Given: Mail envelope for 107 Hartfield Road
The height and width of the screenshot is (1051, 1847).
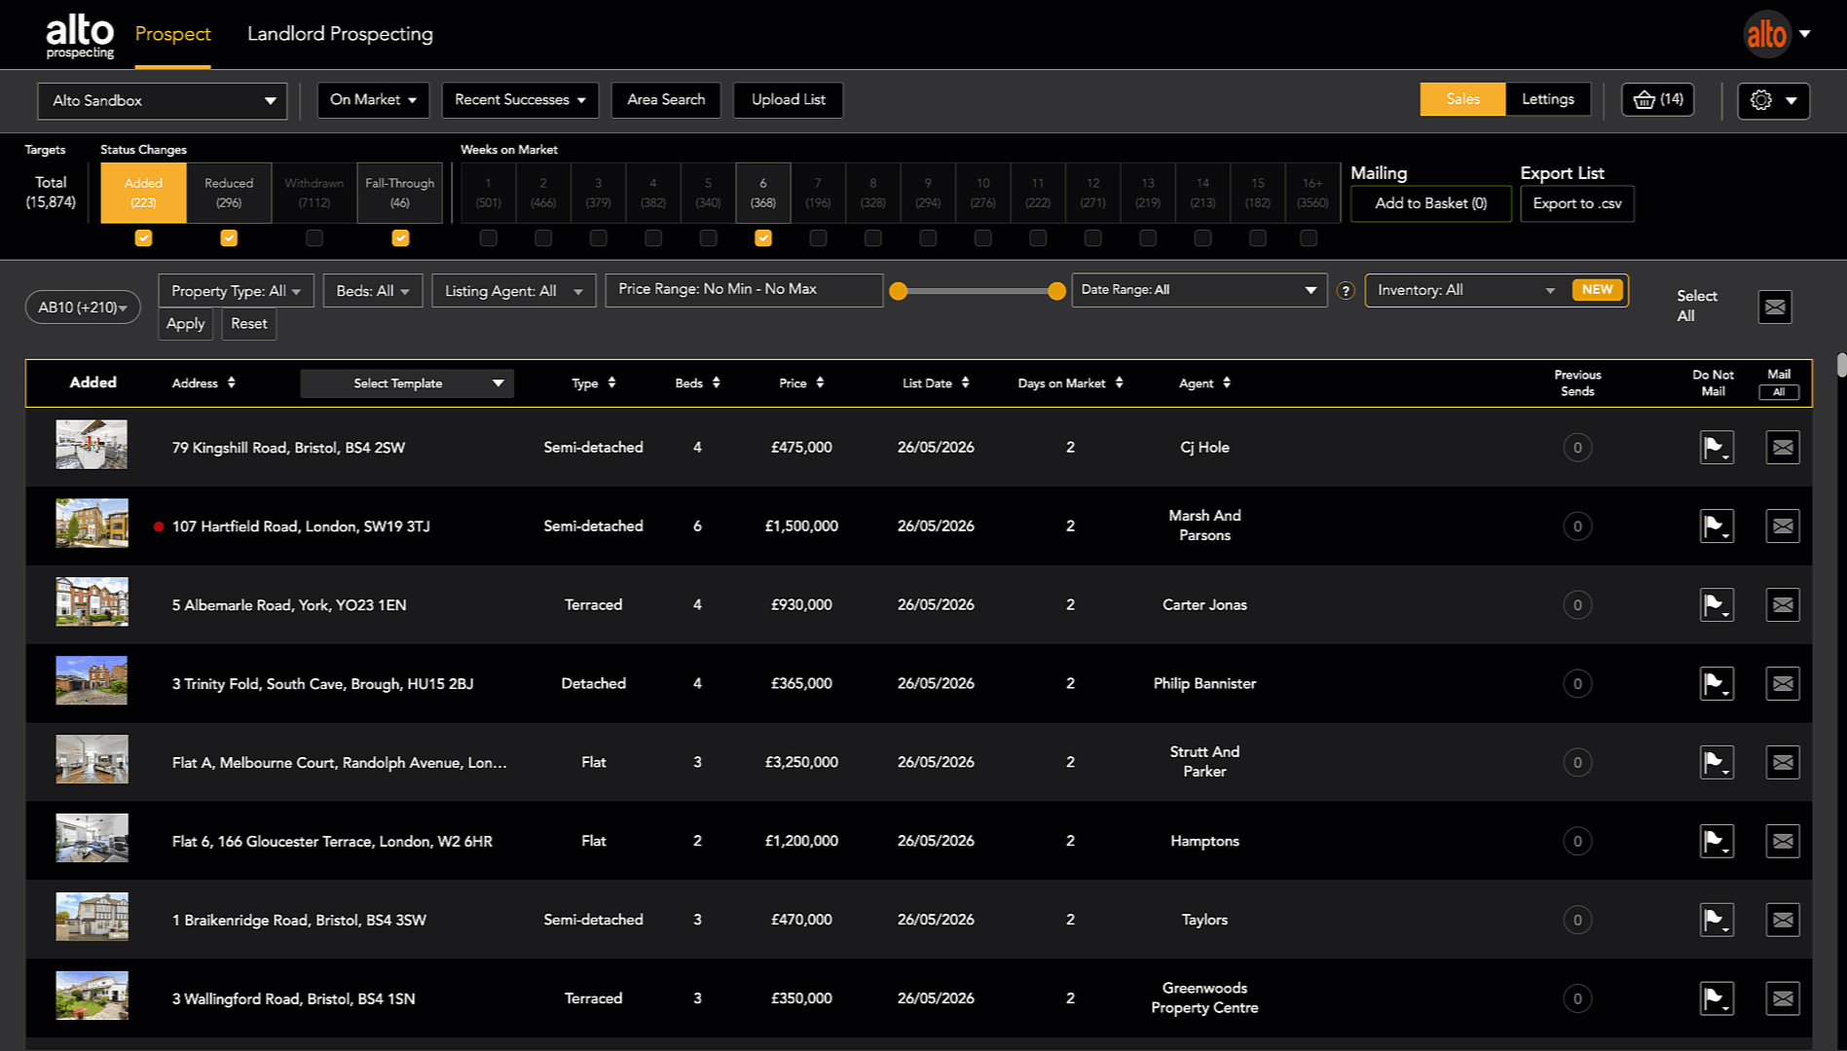Looking at the screenshot, I should 1783,526.
